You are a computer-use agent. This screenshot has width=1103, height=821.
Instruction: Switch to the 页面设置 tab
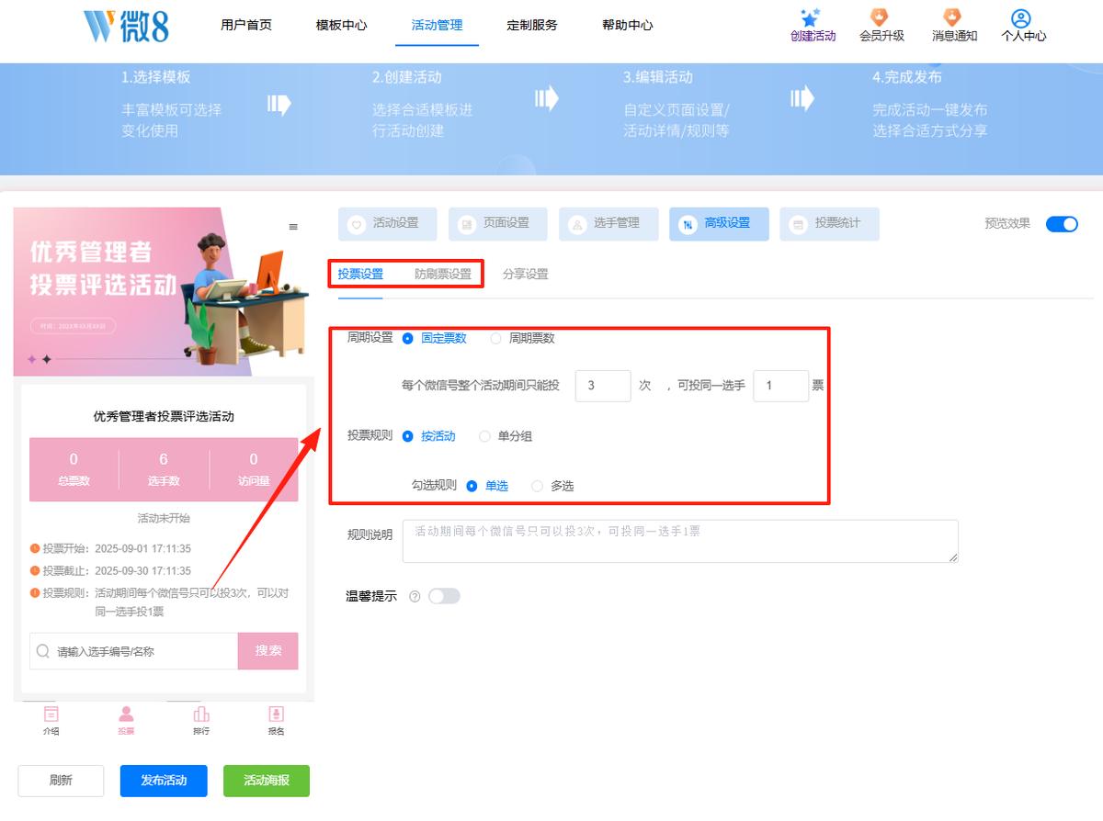pos(498,223)
